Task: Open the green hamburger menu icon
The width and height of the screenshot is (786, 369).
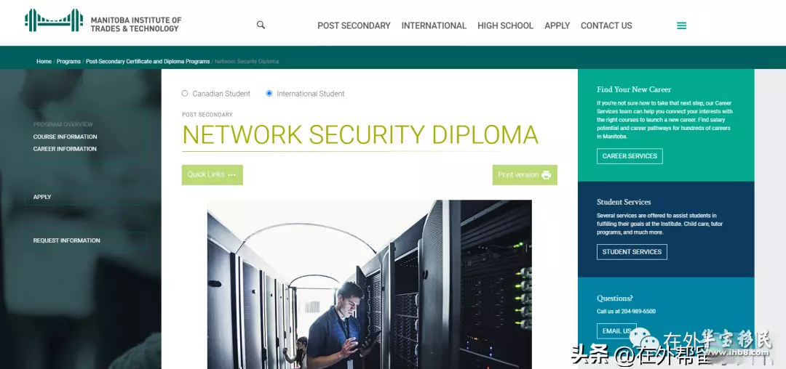Action: point(681,25)
